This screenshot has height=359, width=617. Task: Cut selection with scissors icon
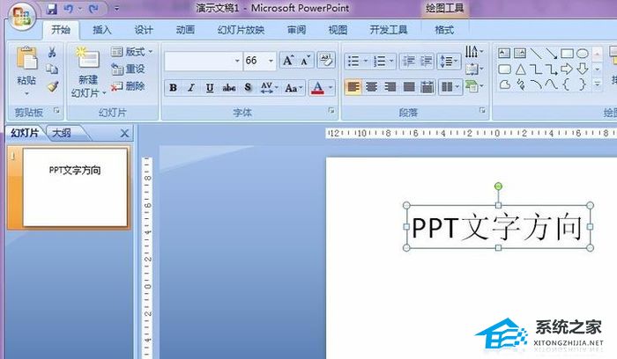pos(52,52)
